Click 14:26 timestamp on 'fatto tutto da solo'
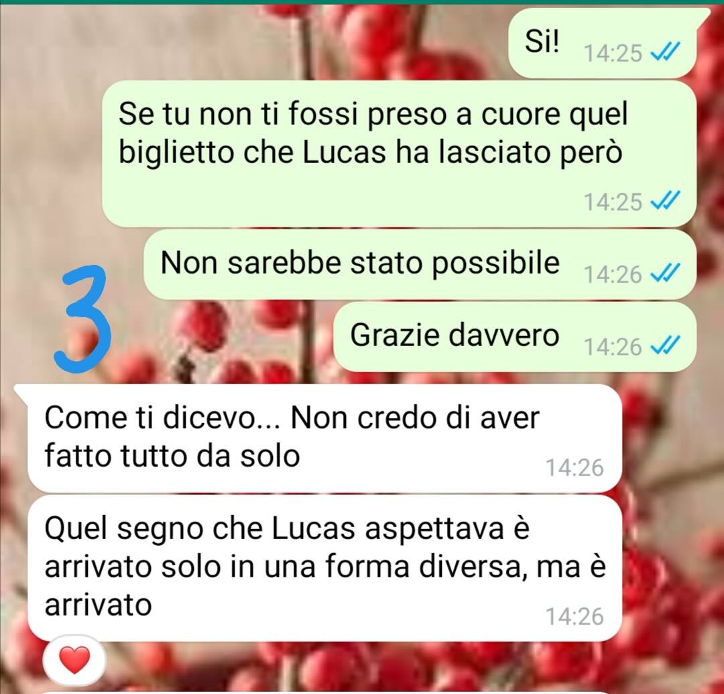 point(575,467)
